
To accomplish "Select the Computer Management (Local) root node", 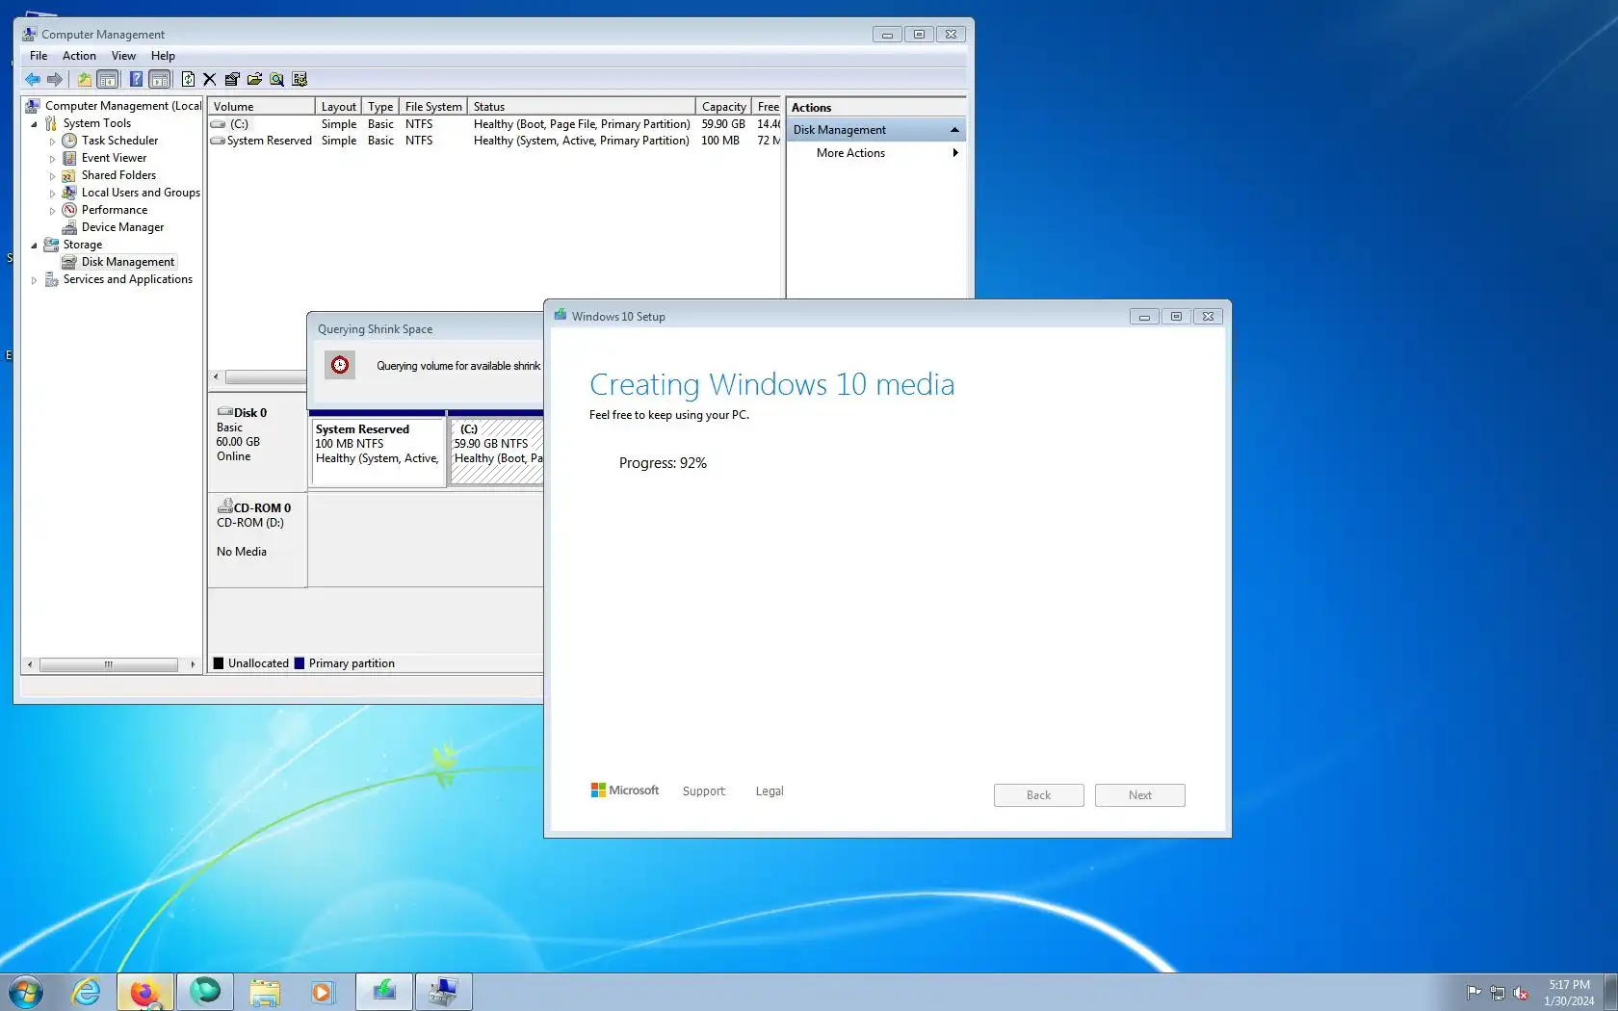I will pos(123,106).
